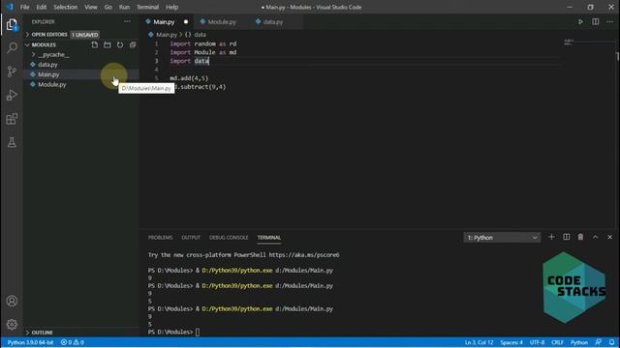Run Python file with play icon
The image size is (620, 348).
pyautogui.click(x=580, y=21)
